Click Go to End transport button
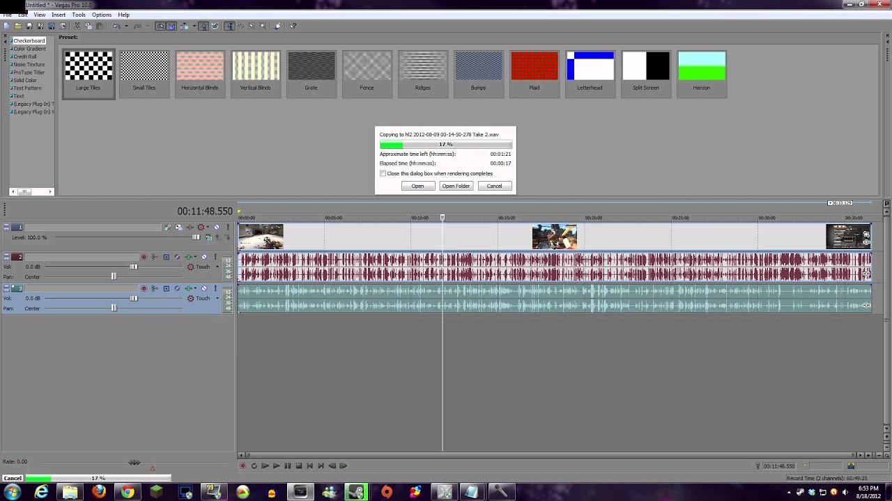 click(x=321, y=466)
